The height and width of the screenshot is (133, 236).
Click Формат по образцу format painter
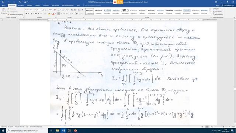15,14
